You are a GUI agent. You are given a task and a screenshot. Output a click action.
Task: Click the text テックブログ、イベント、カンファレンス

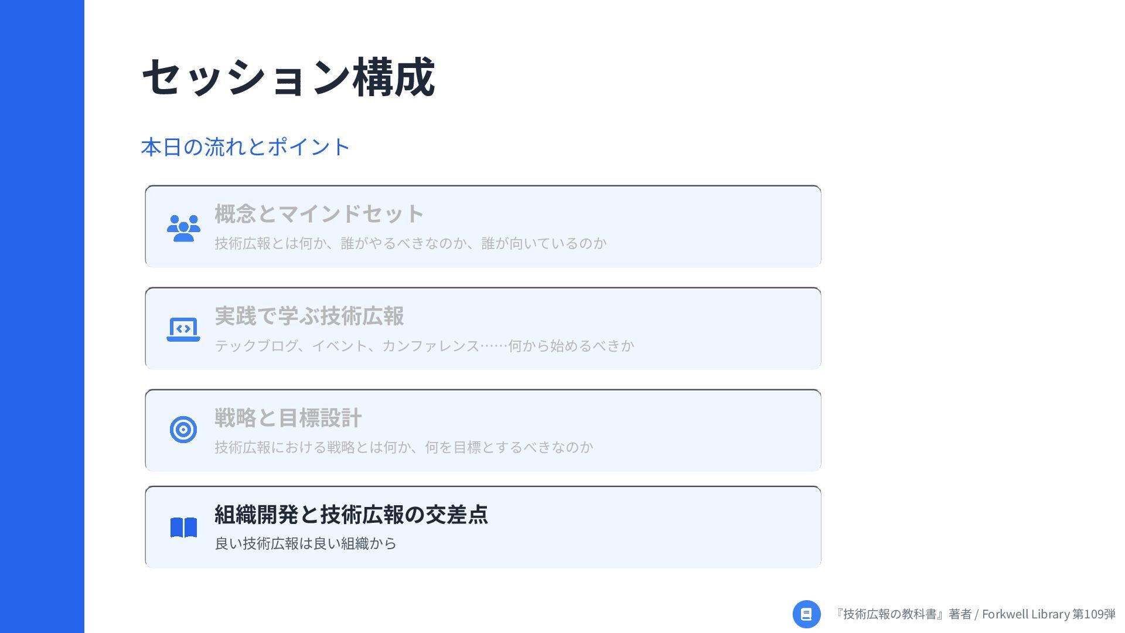pos(347,346)
